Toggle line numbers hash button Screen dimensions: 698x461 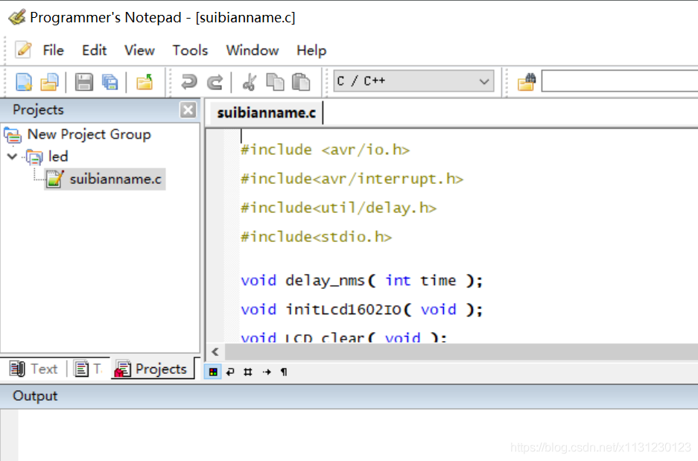coord(248,372)
